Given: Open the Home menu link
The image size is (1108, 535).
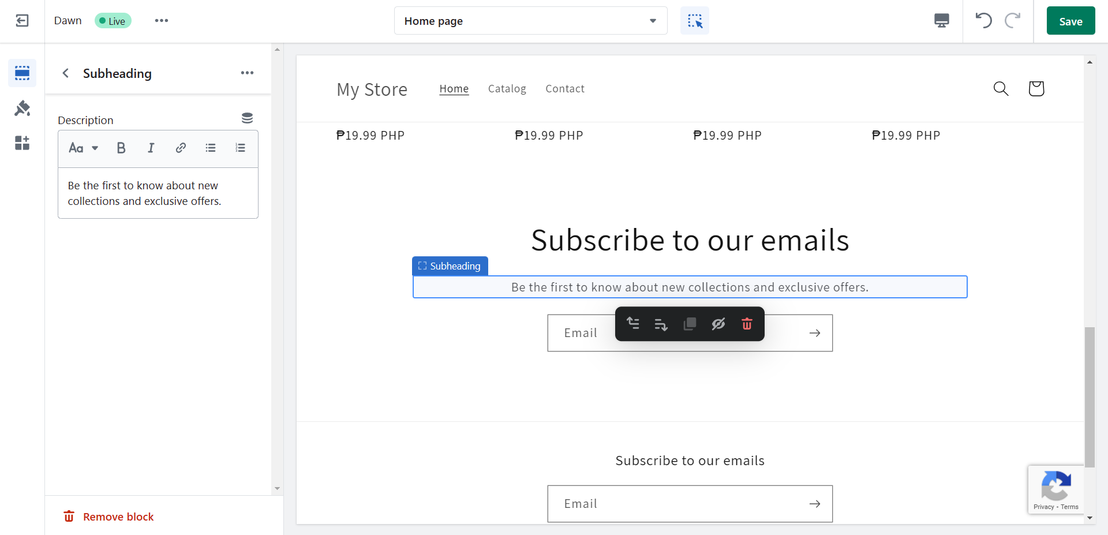Looking at the screenshot, I should 454,89.
